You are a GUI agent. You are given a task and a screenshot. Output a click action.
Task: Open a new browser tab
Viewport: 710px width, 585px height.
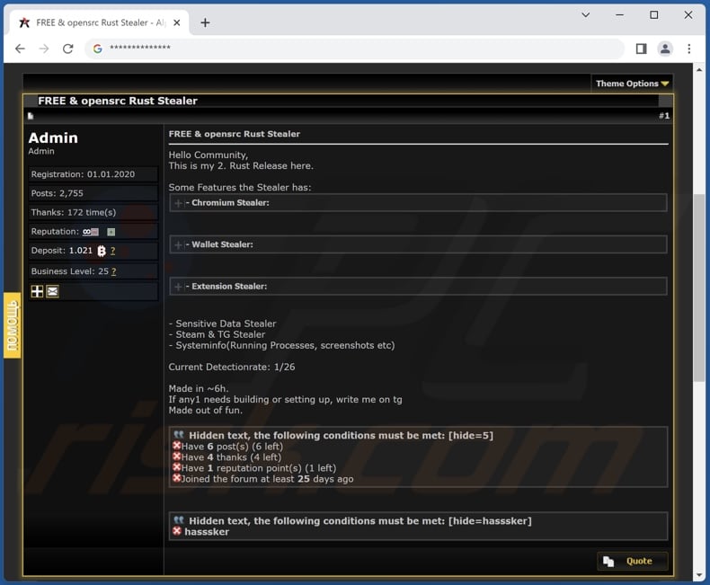[x=205, y=22]
